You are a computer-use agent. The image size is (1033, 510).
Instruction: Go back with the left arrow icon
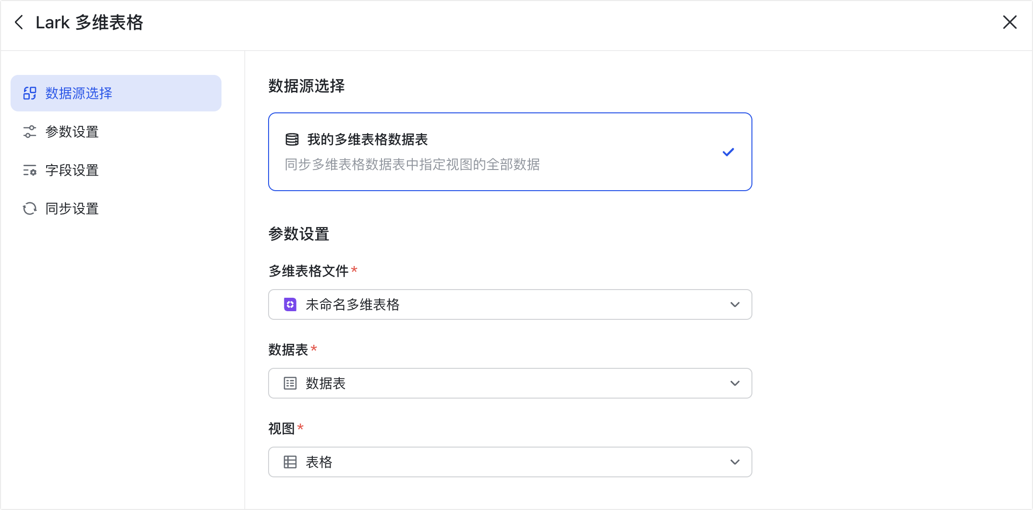pos(19,22)
